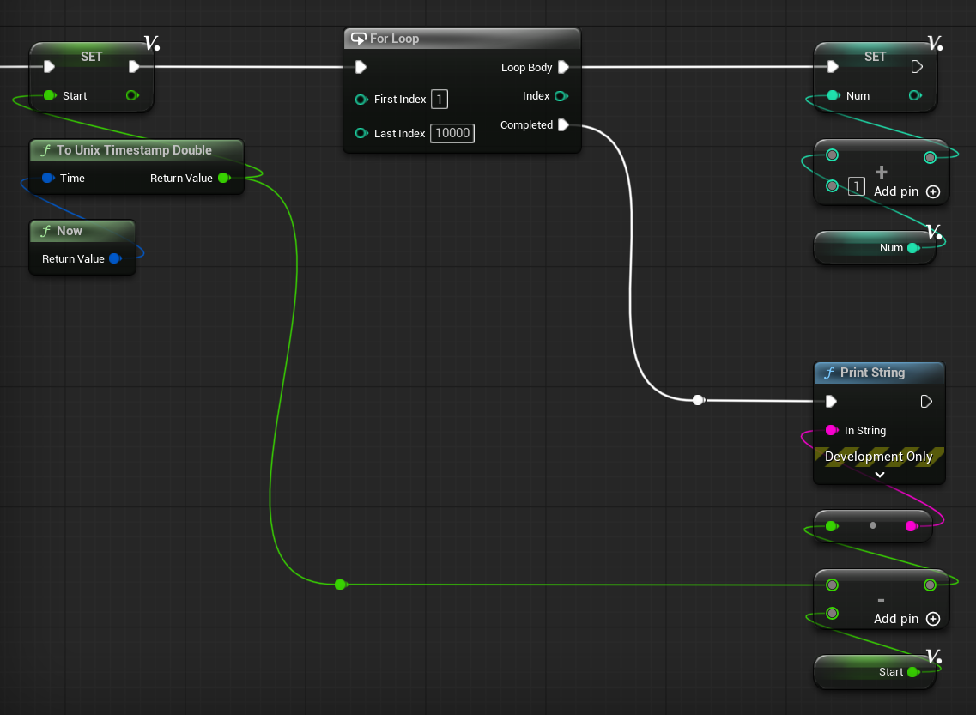The height and width of the screenshot is (715, 976).
Task: Click the Print String input execution pin
Action: [x=831, y=402]
